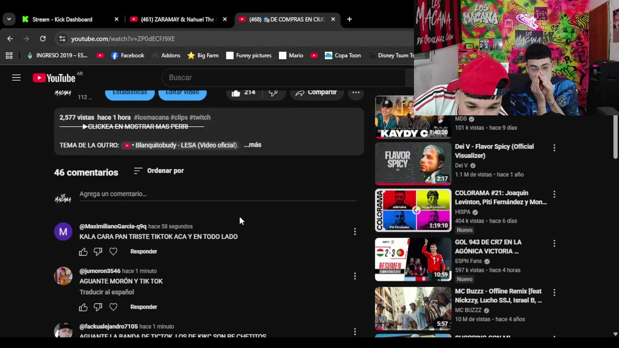Like the video with 214 likes
This screenshot has width=619, height=348.
(243, 92)
